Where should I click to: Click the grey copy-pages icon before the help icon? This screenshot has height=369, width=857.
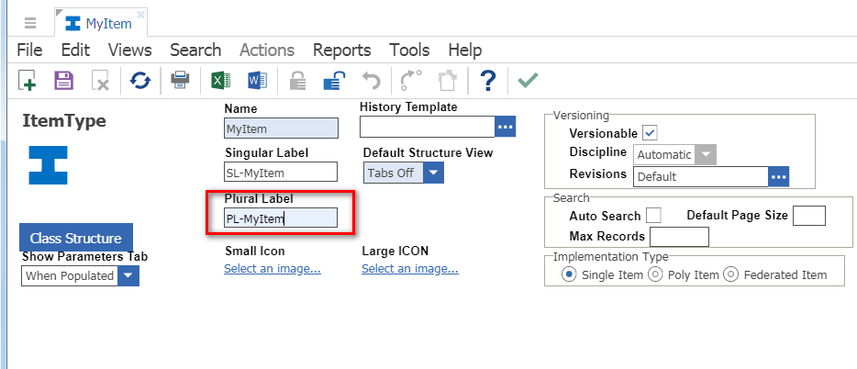click(x=448, y=81)
